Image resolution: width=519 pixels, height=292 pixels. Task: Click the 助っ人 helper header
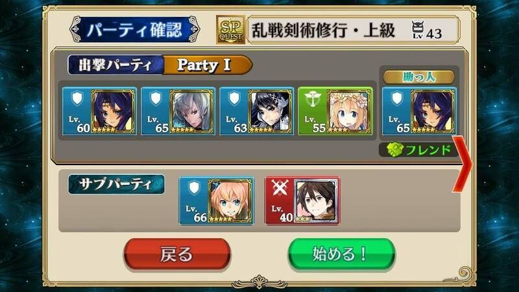click(x=419, y=77)
